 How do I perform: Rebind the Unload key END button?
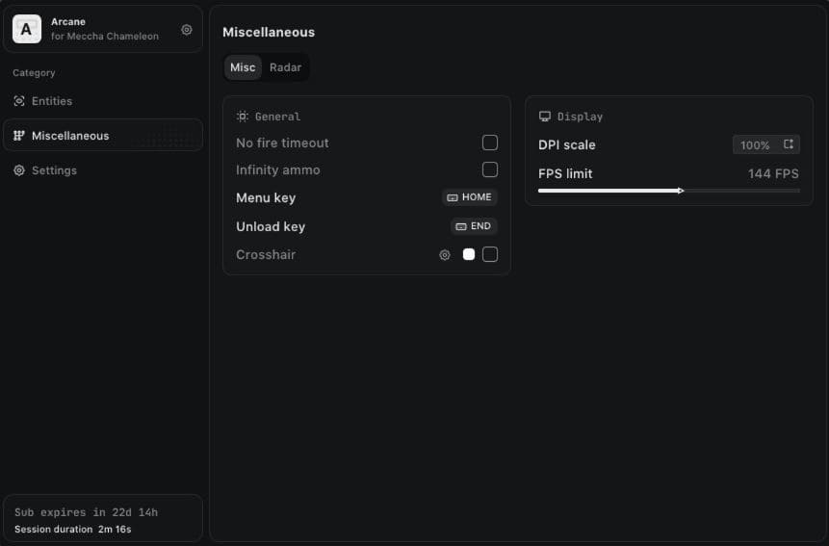tap(474, 226)
